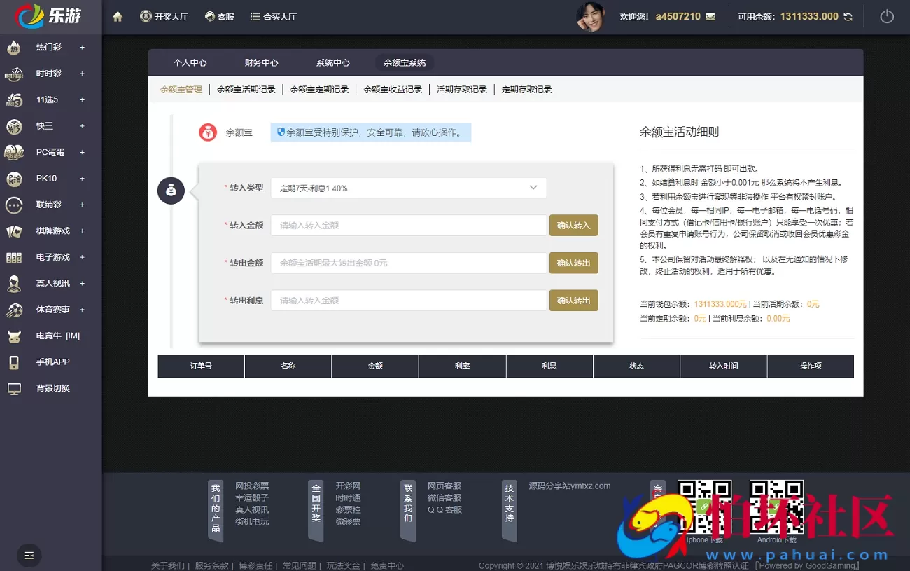Switch to the 财务中心 tab

coord(261,62)
